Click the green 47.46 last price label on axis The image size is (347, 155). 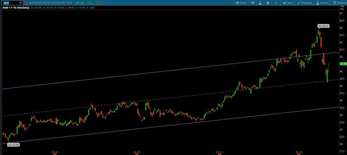click(343, 64)
